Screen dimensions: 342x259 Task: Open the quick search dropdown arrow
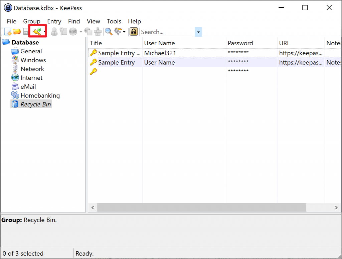198,32
